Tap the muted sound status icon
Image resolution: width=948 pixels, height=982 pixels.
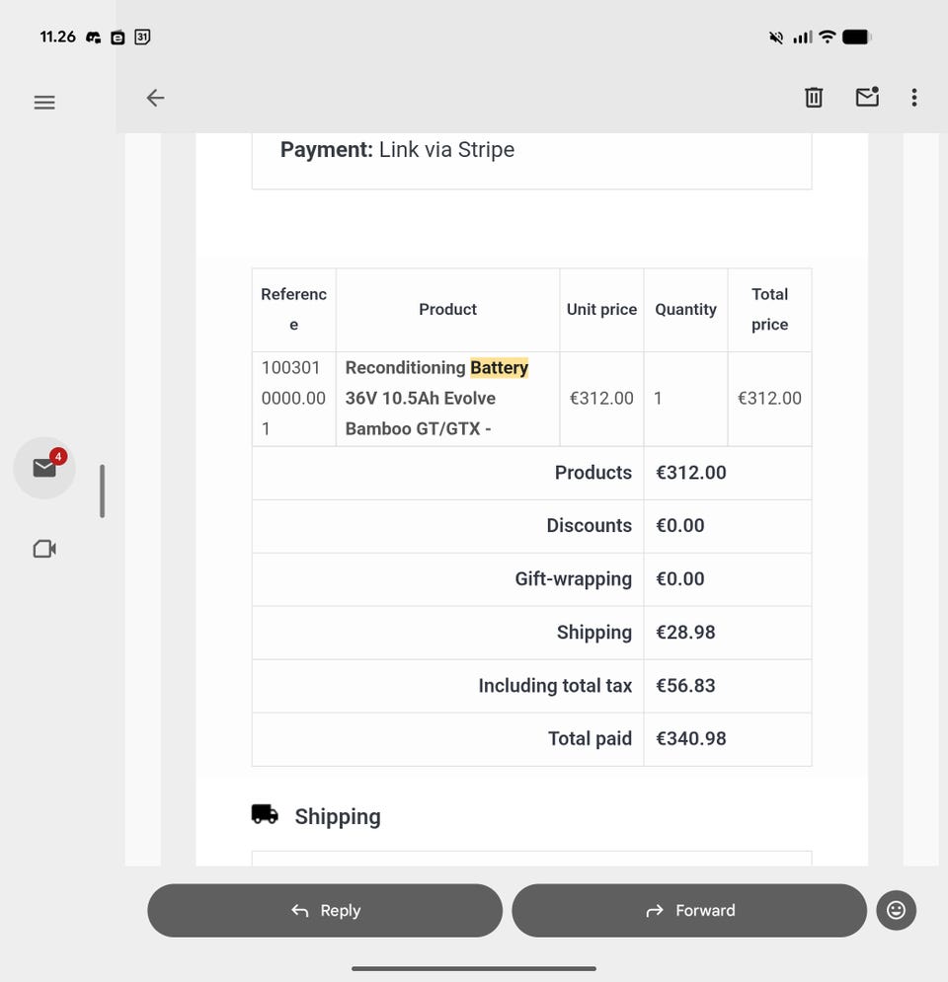pos(776,38)
